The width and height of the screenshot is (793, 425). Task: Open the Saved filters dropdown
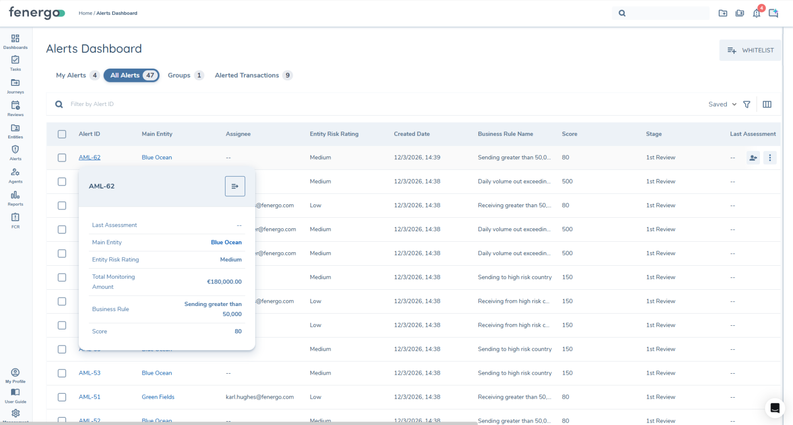pos(722,104)
